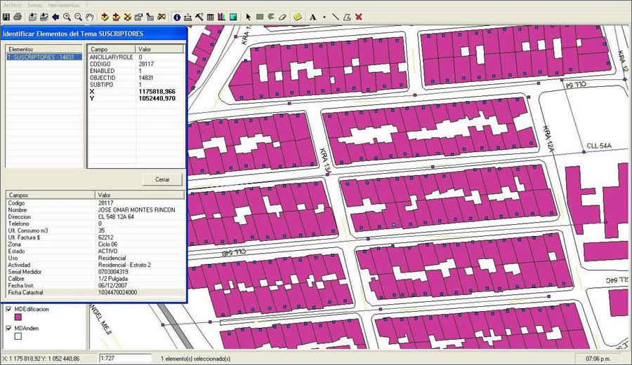Select the Zoom Out magnifier tool
Screen dimensions: 632x365
(x=78, y=16)
